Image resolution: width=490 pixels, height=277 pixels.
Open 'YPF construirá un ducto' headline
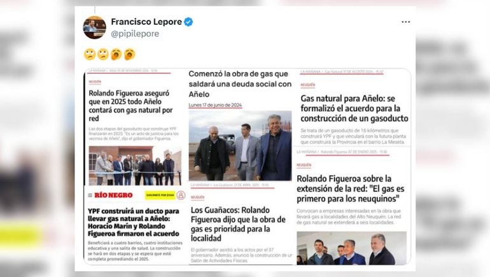click(134, 222)
